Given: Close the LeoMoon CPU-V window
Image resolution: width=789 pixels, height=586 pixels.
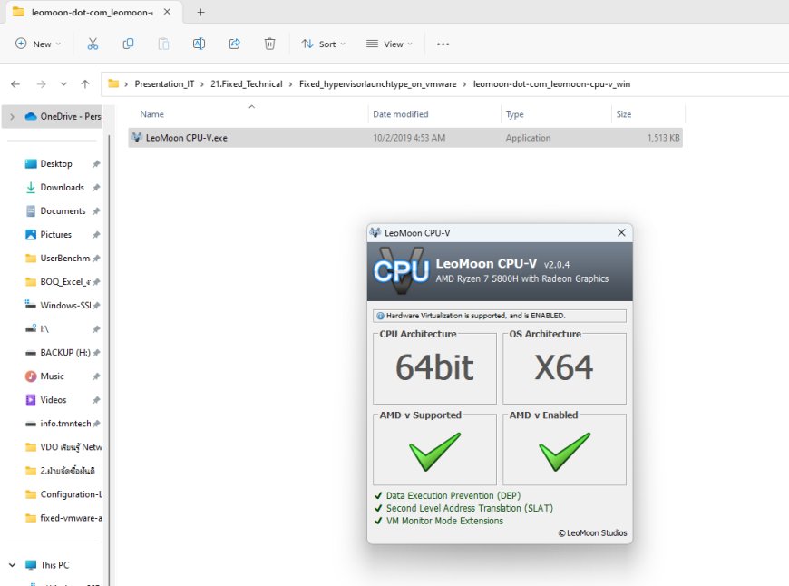Looking at the screenshot, I should tap(621, 232).
